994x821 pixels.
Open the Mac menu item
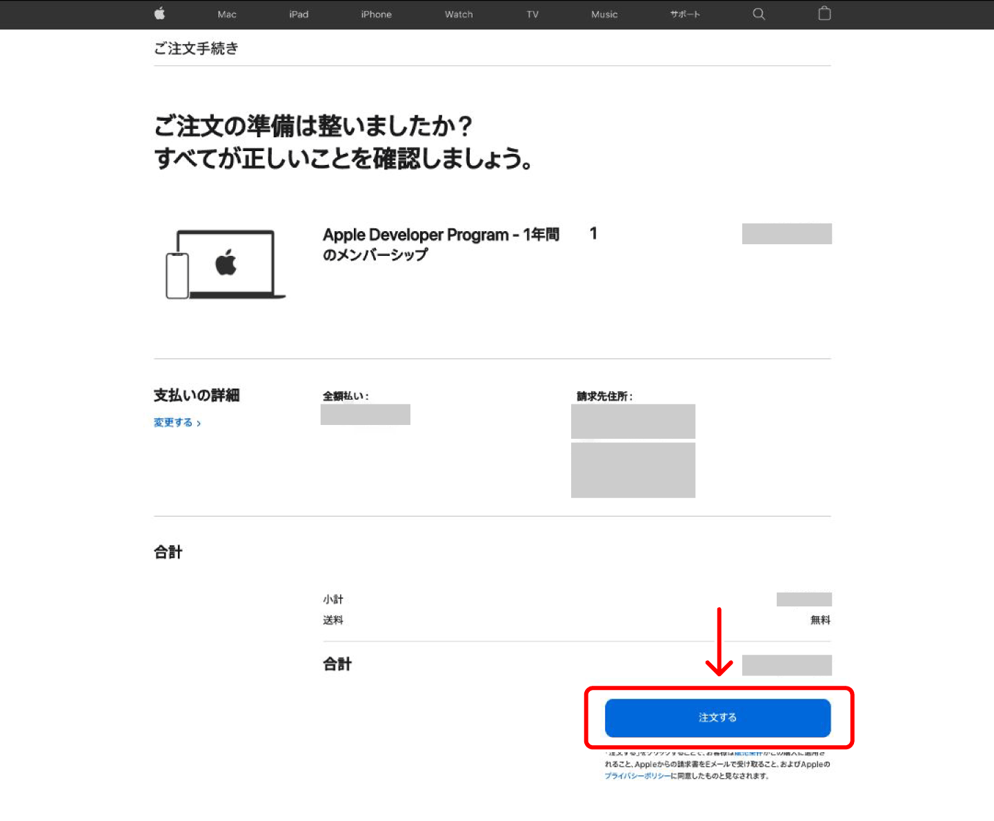[x=227, y=14]
